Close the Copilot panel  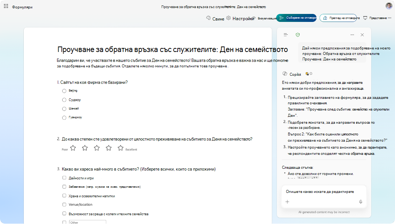(x=362, y=35)
